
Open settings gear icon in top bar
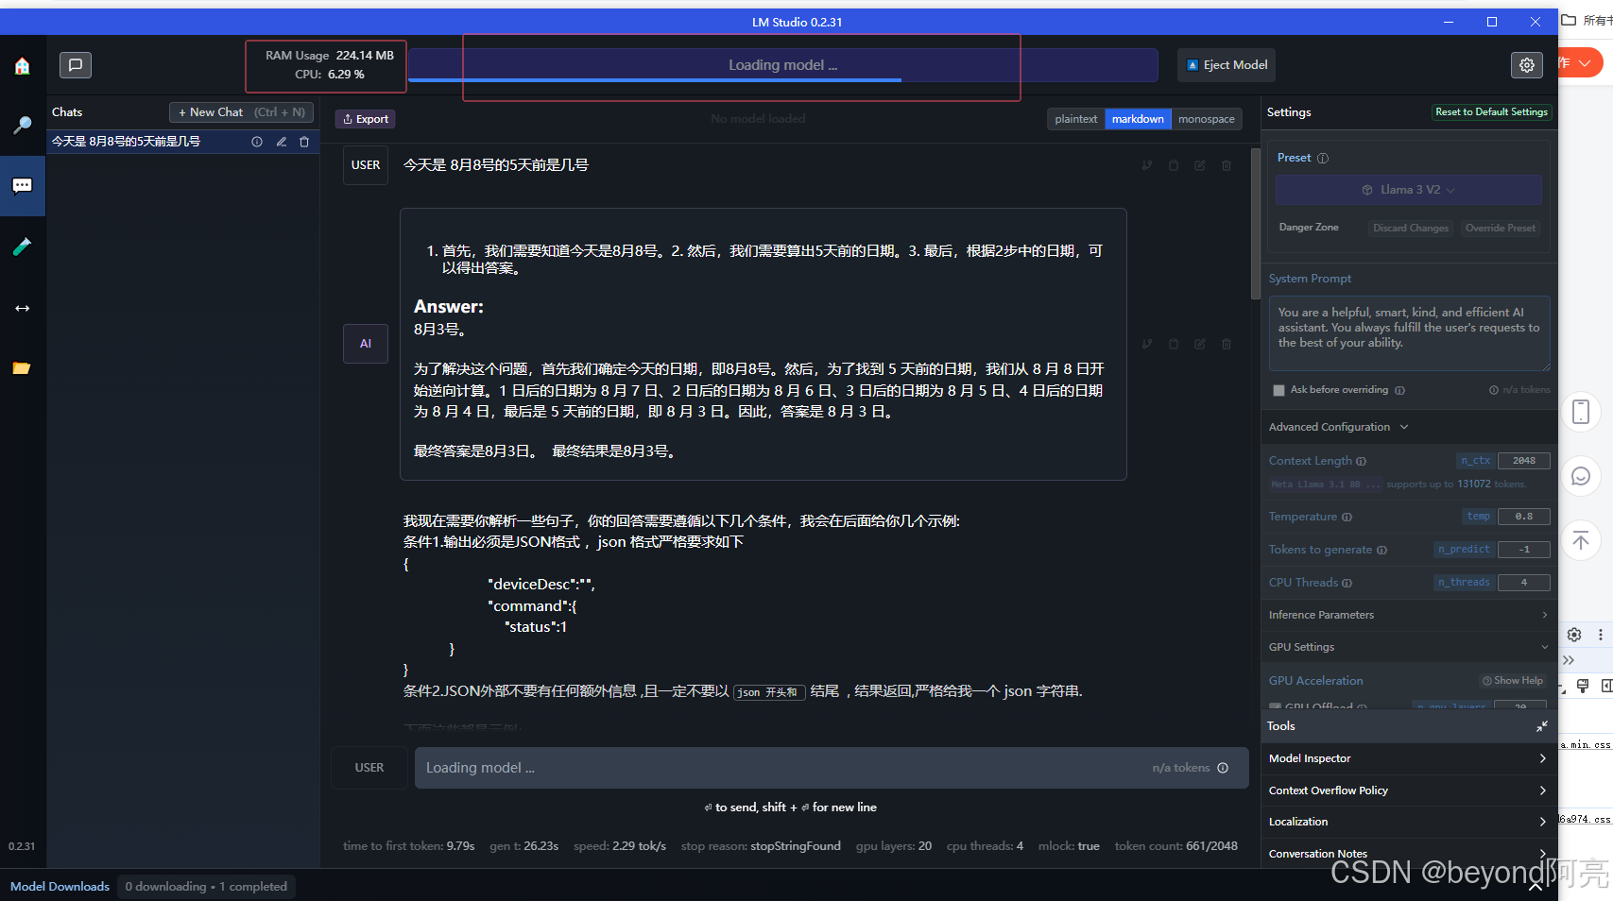[x=1527, y=65]
